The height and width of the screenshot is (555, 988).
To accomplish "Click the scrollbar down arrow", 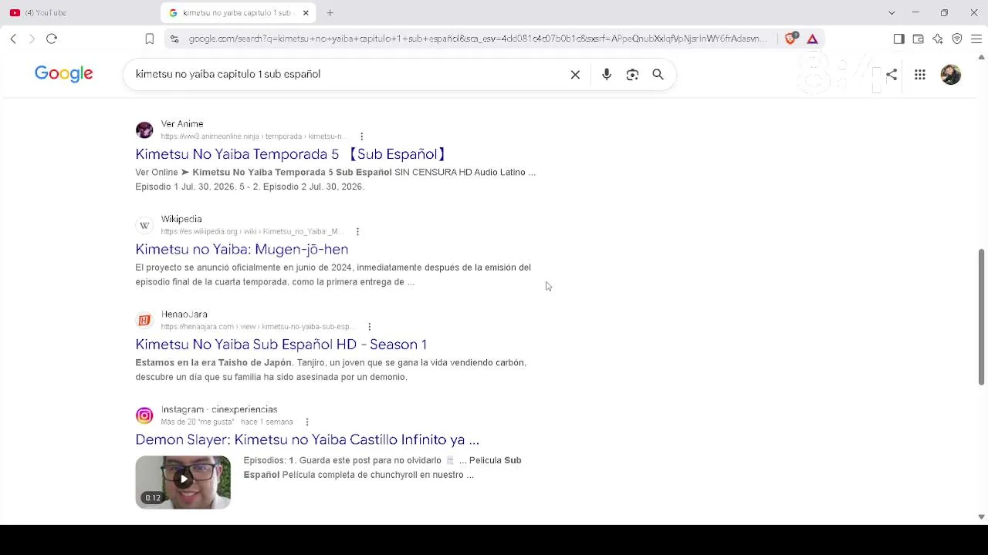I will coord(982,516).
